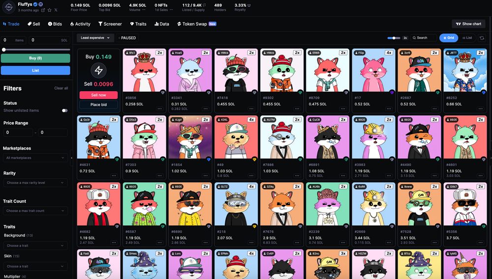Image resolution: width=492 pixels, height=279 pixels.
Task: Click the rarity gem icon on item #9302
Action: click(x=300, y=92)
